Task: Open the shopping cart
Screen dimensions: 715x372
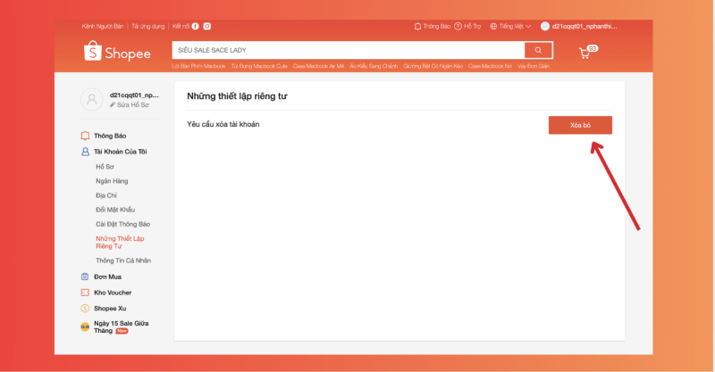Action: pyautogui.click(x=585, y=53)
